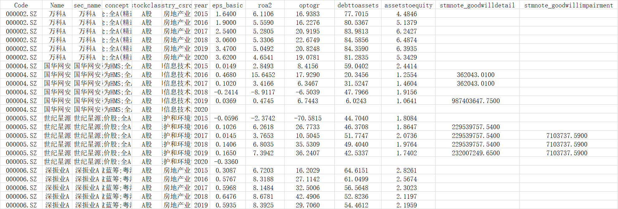This screenshot has height=209, width=618.
Task: Select goodwilldetail value 987403647.7500
Action: 476,101
